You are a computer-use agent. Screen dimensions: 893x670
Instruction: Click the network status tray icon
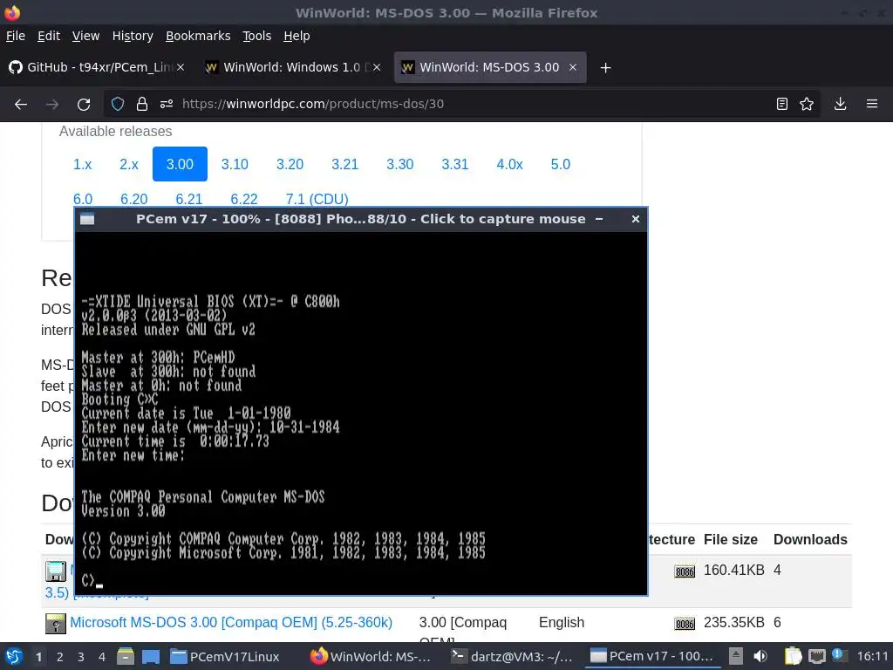(816, 656)
